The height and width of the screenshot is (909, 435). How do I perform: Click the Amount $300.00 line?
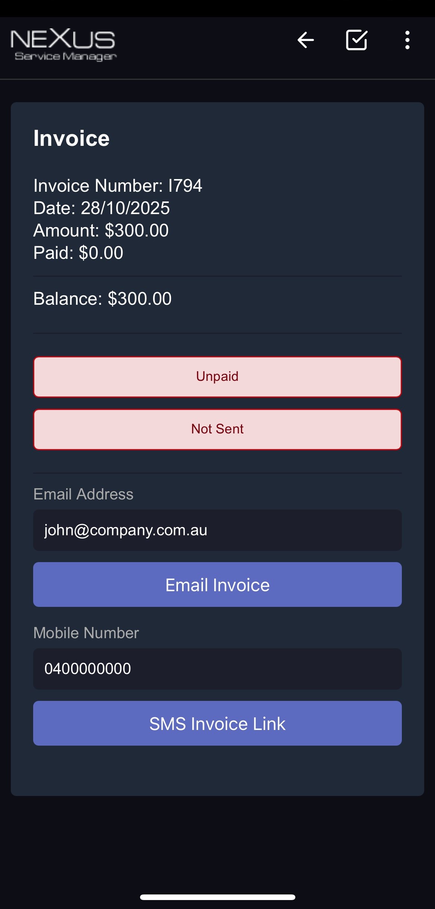click(x=101, y=231)
